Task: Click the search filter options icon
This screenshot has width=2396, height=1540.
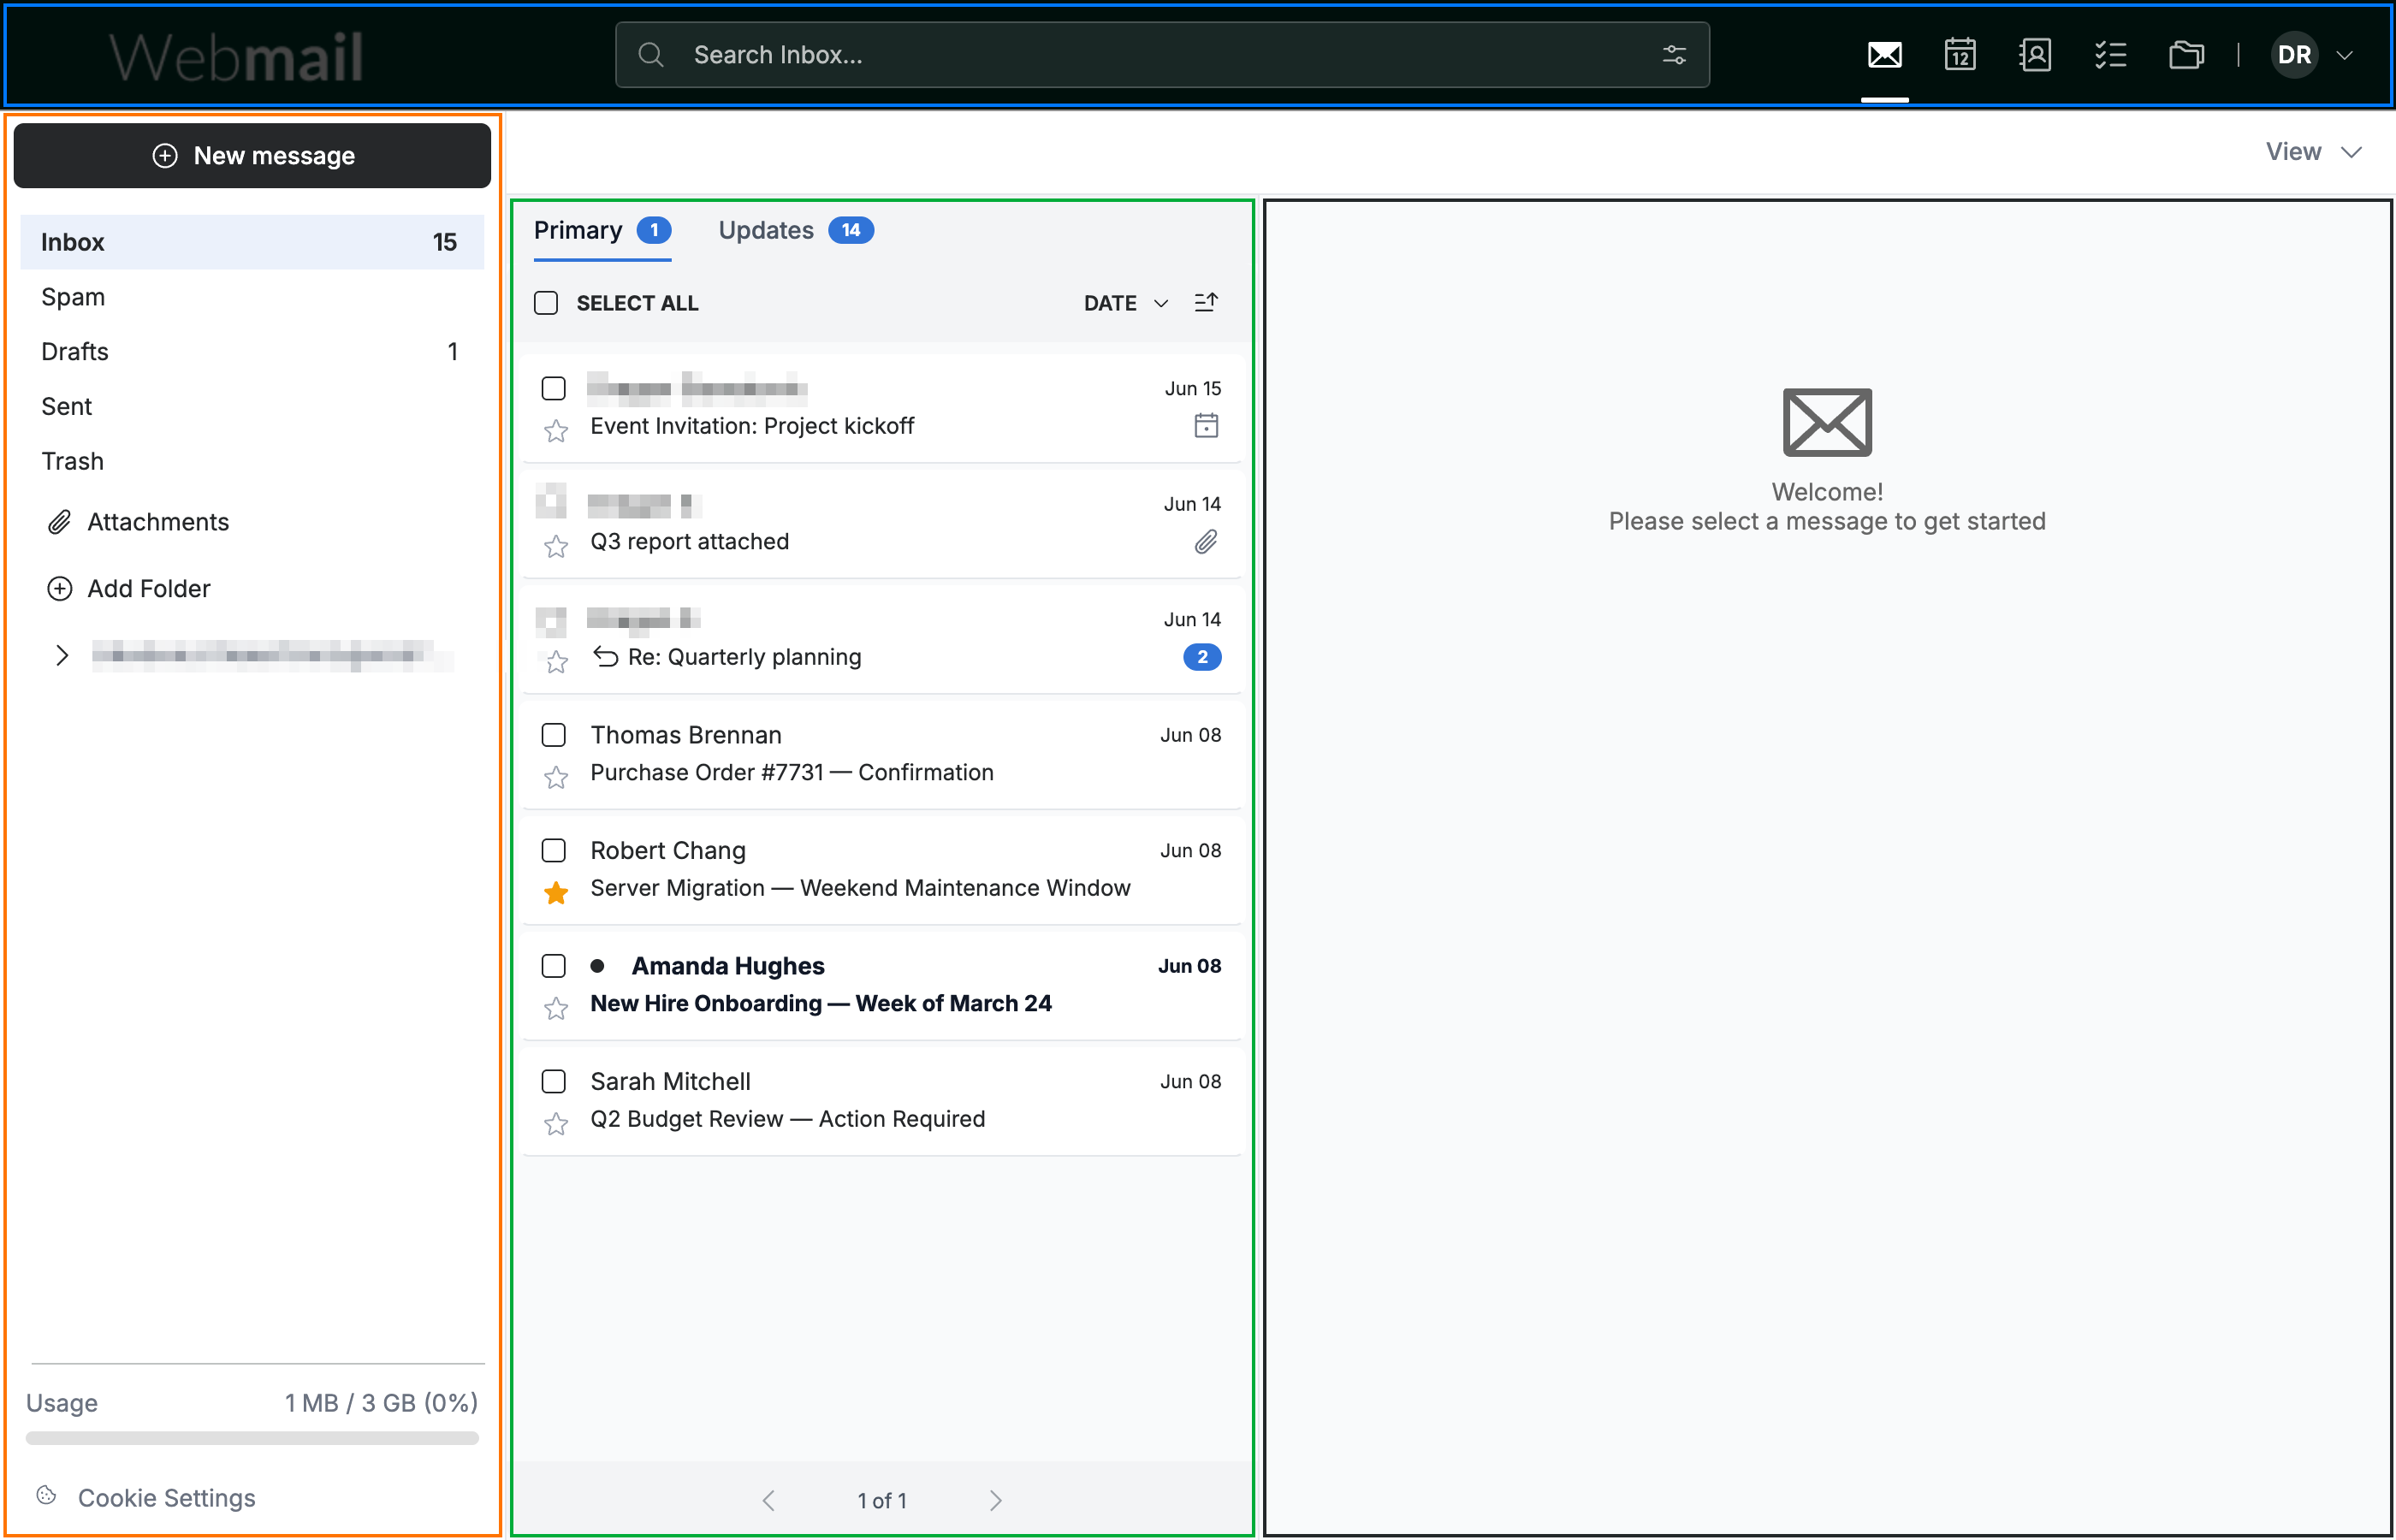Action: tap(1674, 55)
